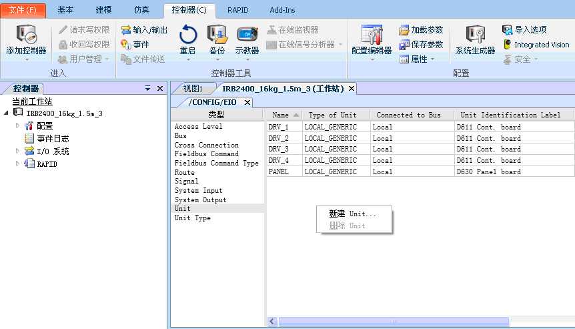Select the Access Level type

pos(198,127)
